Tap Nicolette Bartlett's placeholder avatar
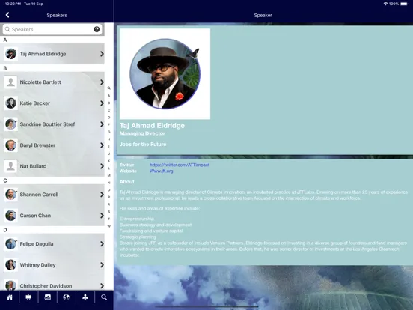 point(10,82)
